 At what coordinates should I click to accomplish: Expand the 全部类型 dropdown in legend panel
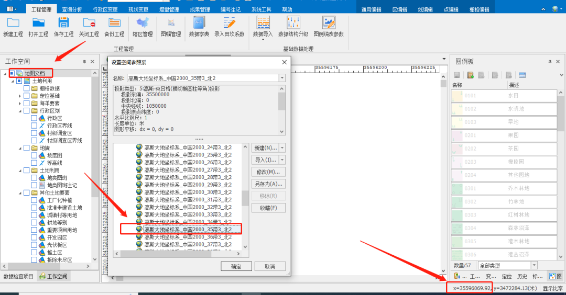click(534, 265)
